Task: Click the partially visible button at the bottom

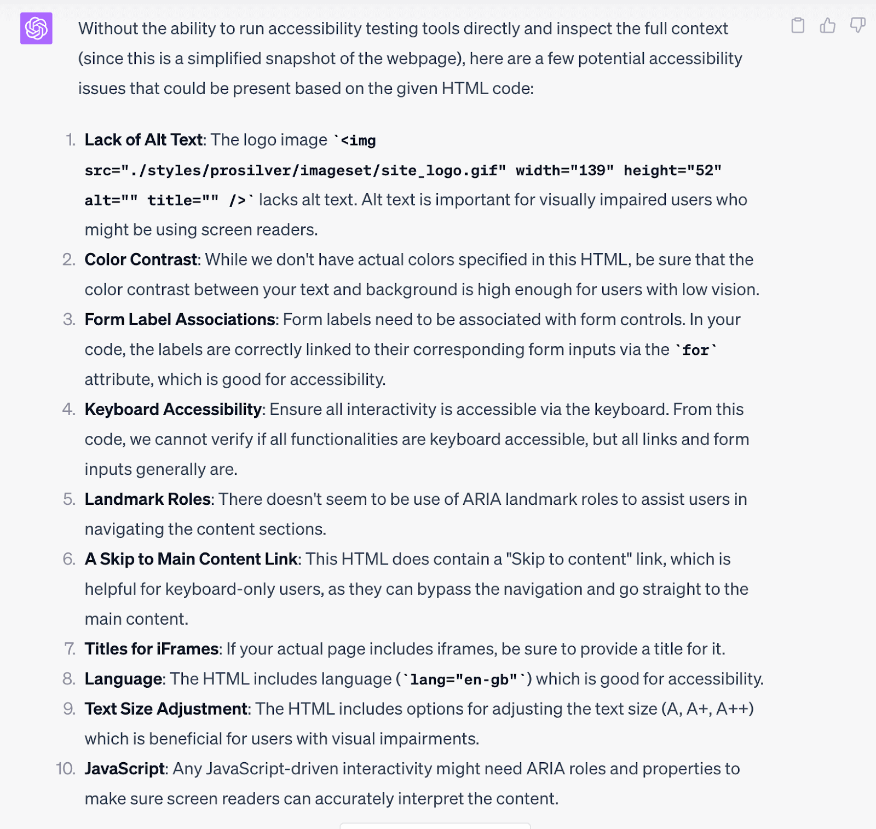Action: [435, 826]
